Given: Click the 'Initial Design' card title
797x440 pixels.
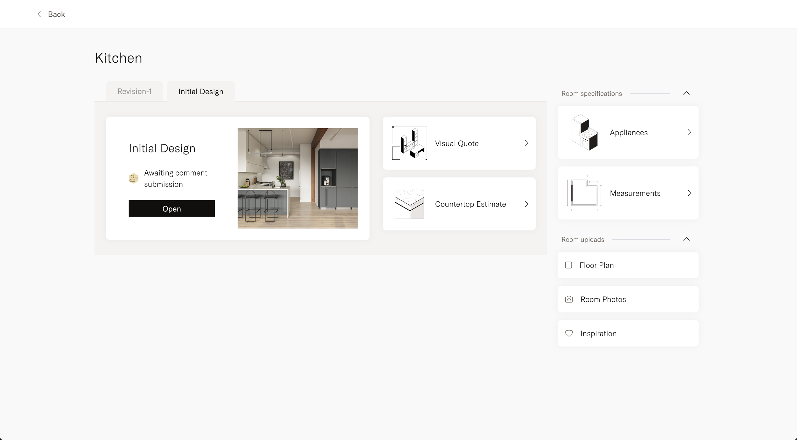Looking at the screenshot, I should click(162, 149).
